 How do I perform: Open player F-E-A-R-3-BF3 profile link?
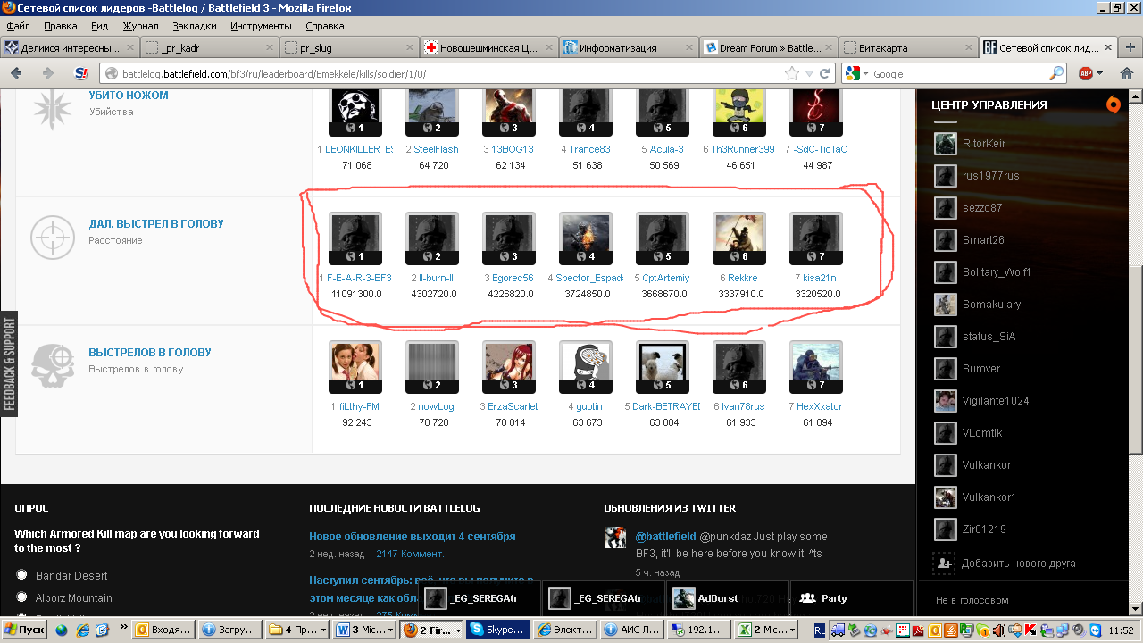[359, 278]
